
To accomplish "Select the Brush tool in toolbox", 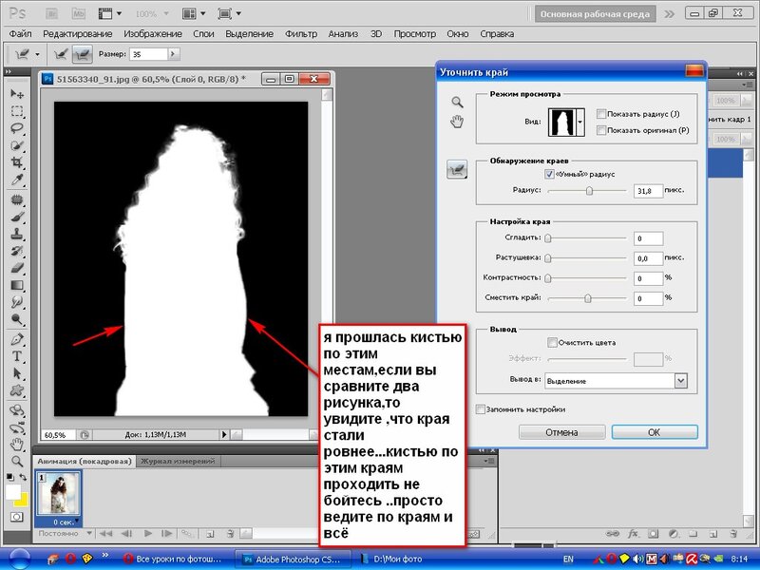I will click(x=17, y=217).
